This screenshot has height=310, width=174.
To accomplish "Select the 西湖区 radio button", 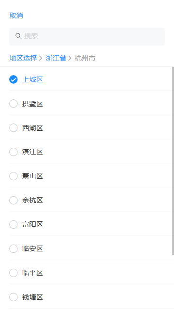I will click(x=14, y=128).
